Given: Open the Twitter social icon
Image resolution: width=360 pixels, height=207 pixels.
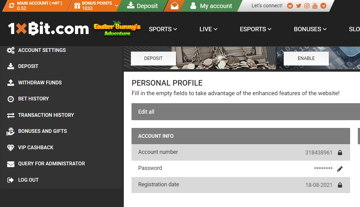Looking at the screenshot, I should coord(299,6).
